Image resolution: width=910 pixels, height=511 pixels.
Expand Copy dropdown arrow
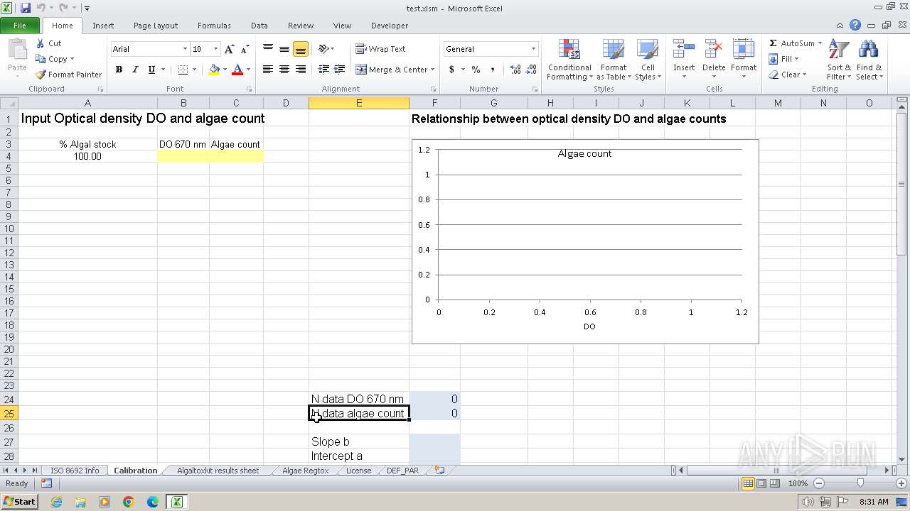pyautogui.click(x=72, y=59)
